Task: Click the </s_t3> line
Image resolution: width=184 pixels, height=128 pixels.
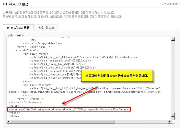Action: [14, 106]
